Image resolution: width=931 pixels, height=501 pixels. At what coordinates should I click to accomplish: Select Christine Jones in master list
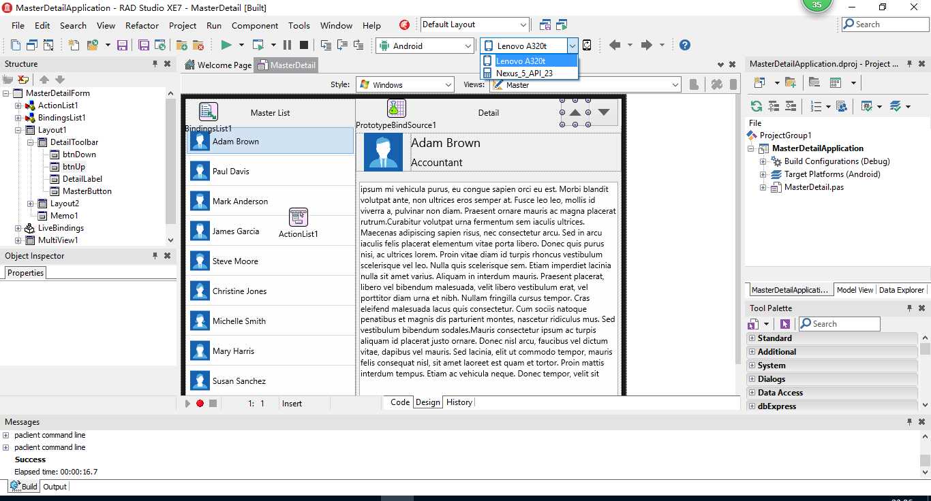point(271,291)
